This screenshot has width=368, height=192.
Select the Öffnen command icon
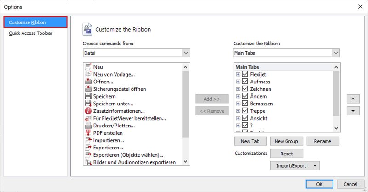pyautogui.click(x=88, y=82)
